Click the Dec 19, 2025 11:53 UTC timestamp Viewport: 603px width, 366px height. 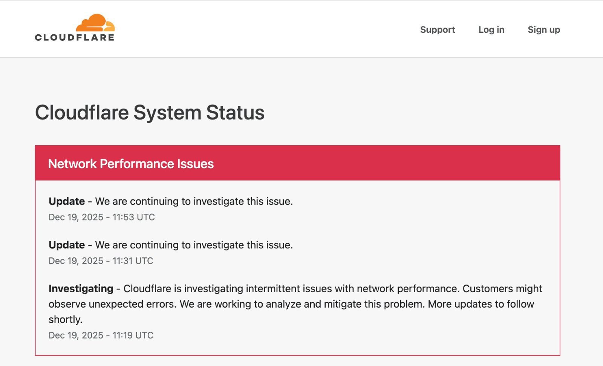[x=102, y=217]
